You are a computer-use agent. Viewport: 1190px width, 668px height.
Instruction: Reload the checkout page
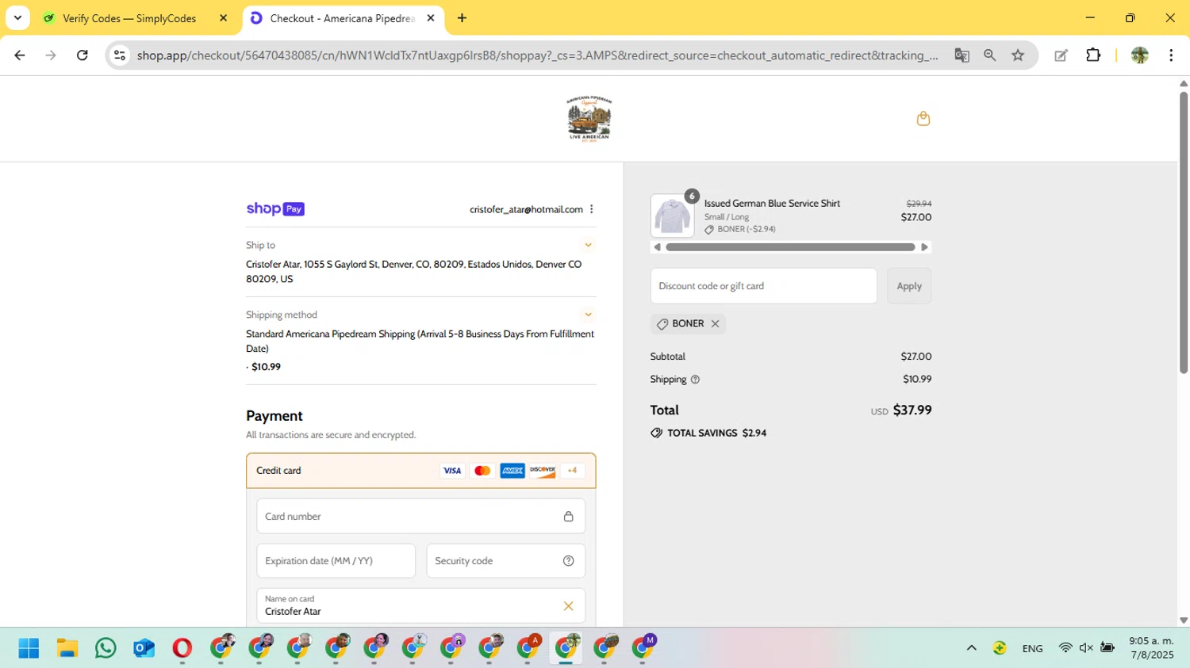[x=82, y=55]
